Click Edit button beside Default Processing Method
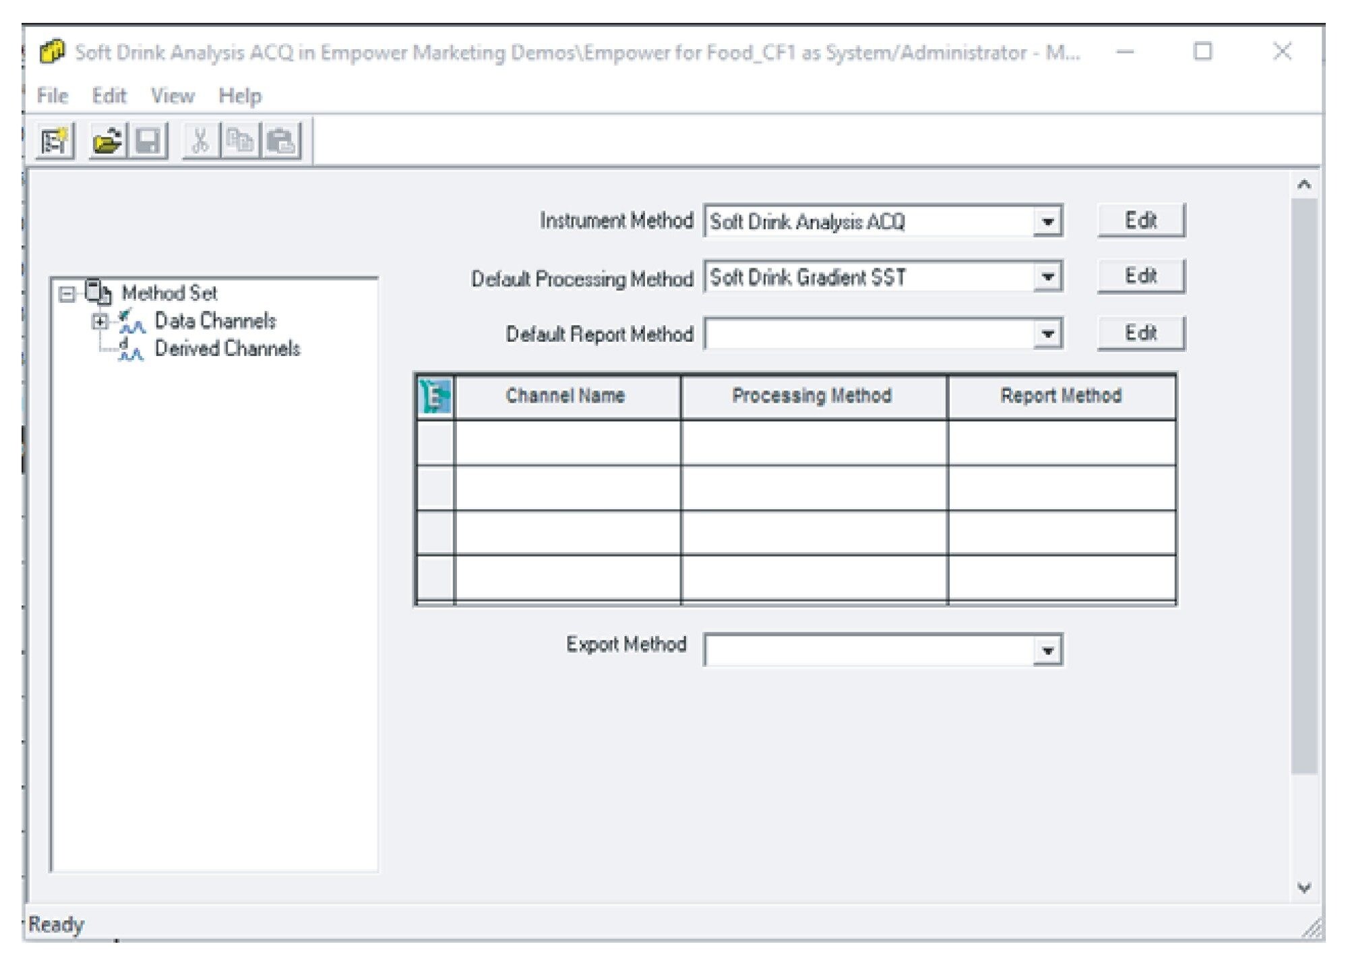This screenshot has width=1348, height=969. coord(1140,276)
